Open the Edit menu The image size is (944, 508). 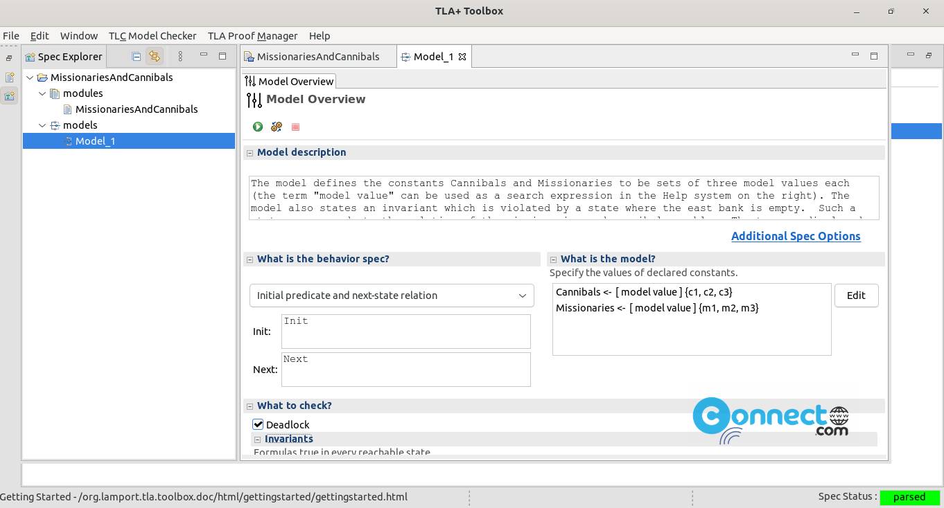40,36
